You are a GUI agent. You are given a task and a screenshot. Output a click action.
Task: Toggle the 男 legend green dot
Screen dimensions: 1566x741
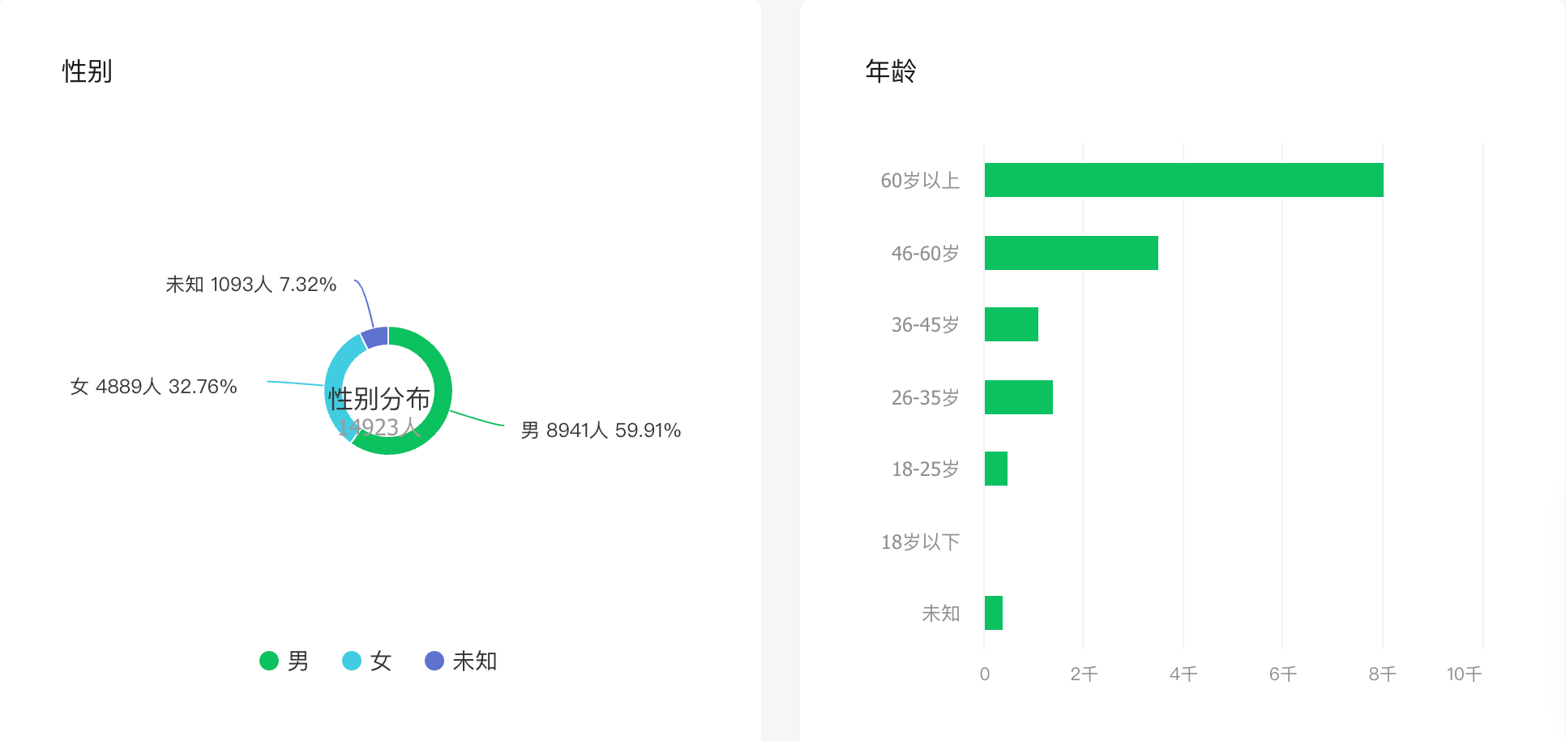269,661
